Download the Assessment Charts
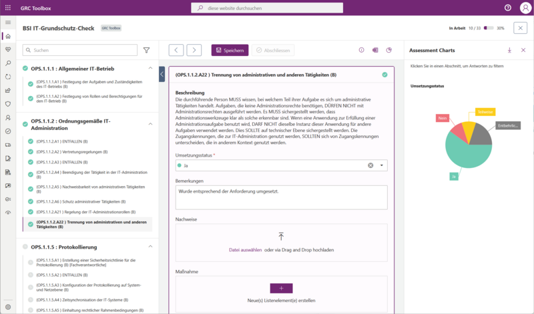This screenshot has height=314, width=534. [509, 50]
